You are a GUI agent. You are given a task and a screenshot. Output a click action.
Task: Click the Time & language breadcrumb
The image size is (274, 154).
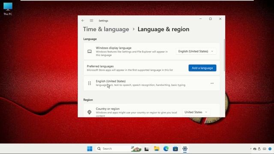tap(106, 29)
